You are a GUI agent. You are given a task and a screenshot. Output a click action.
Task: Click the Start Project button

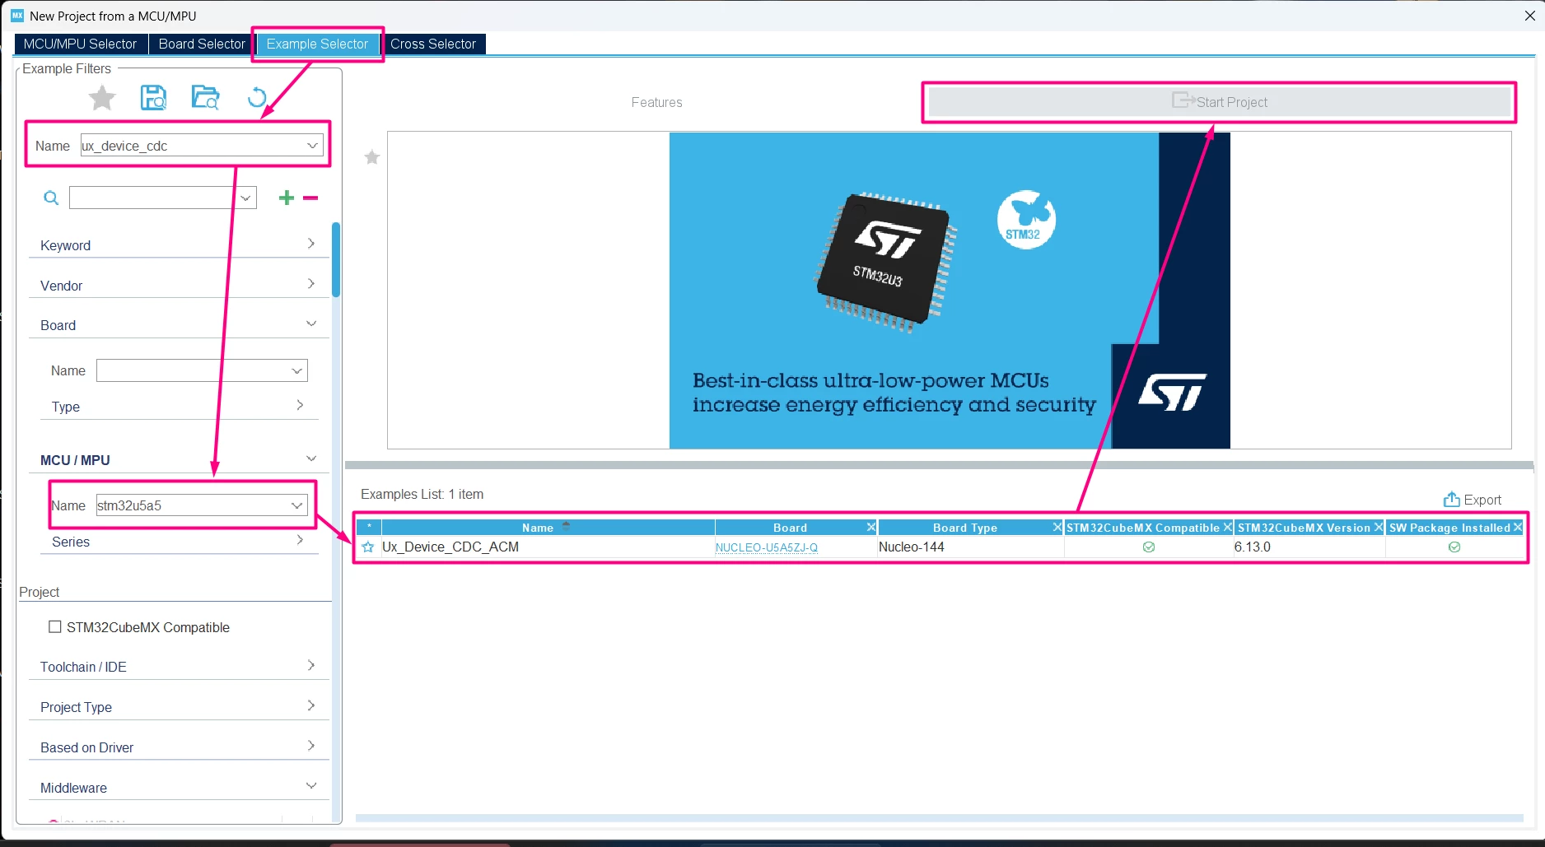1220,102
